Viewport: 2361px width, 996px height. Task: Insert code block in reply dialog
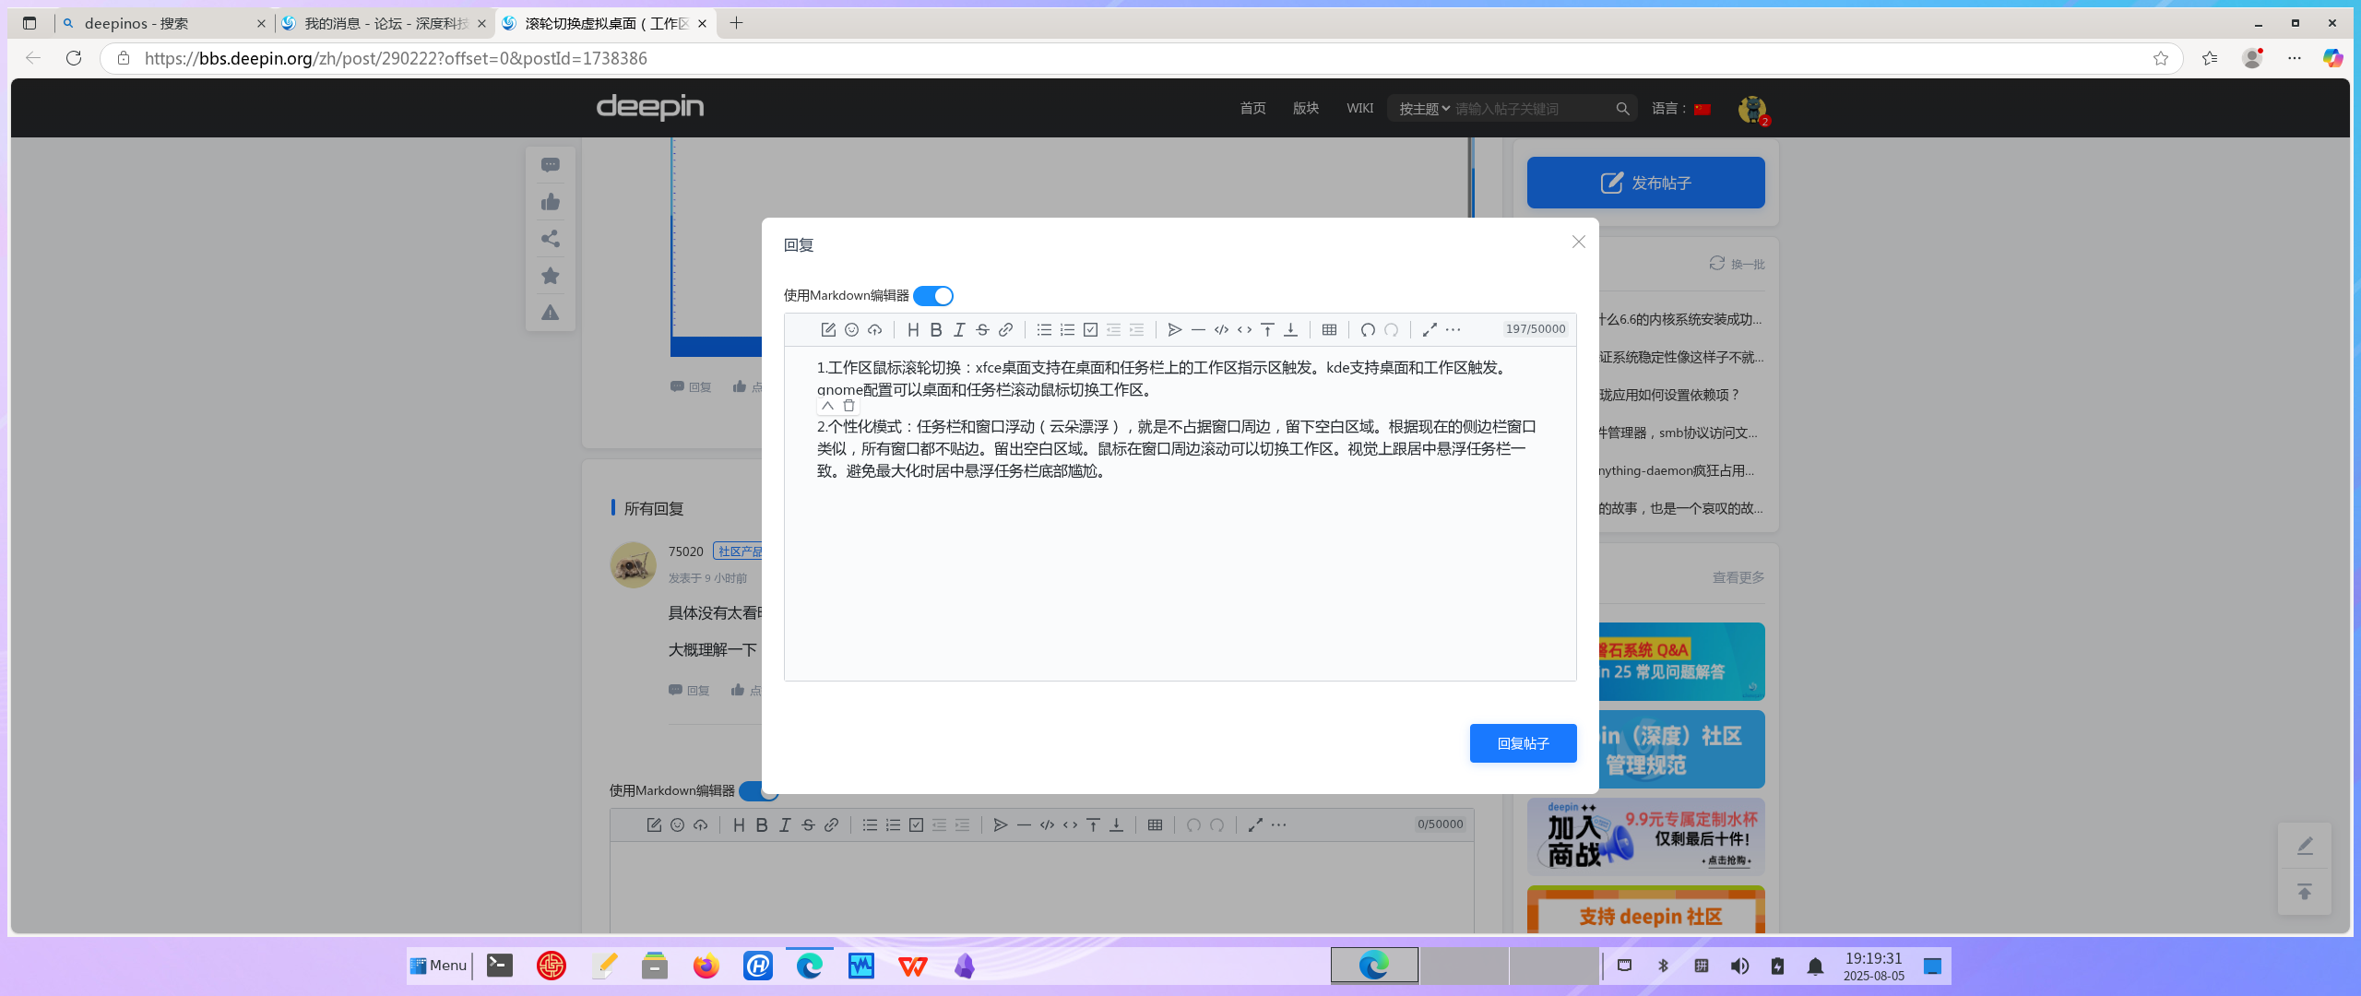pyautogui.click(x=1221, y=329)
